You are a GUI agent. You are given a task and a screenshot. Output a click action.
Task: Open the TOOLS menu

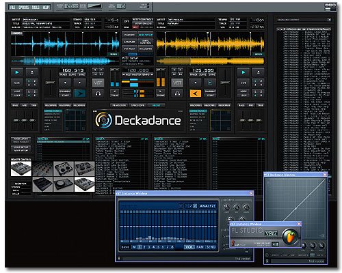[36, 8]
